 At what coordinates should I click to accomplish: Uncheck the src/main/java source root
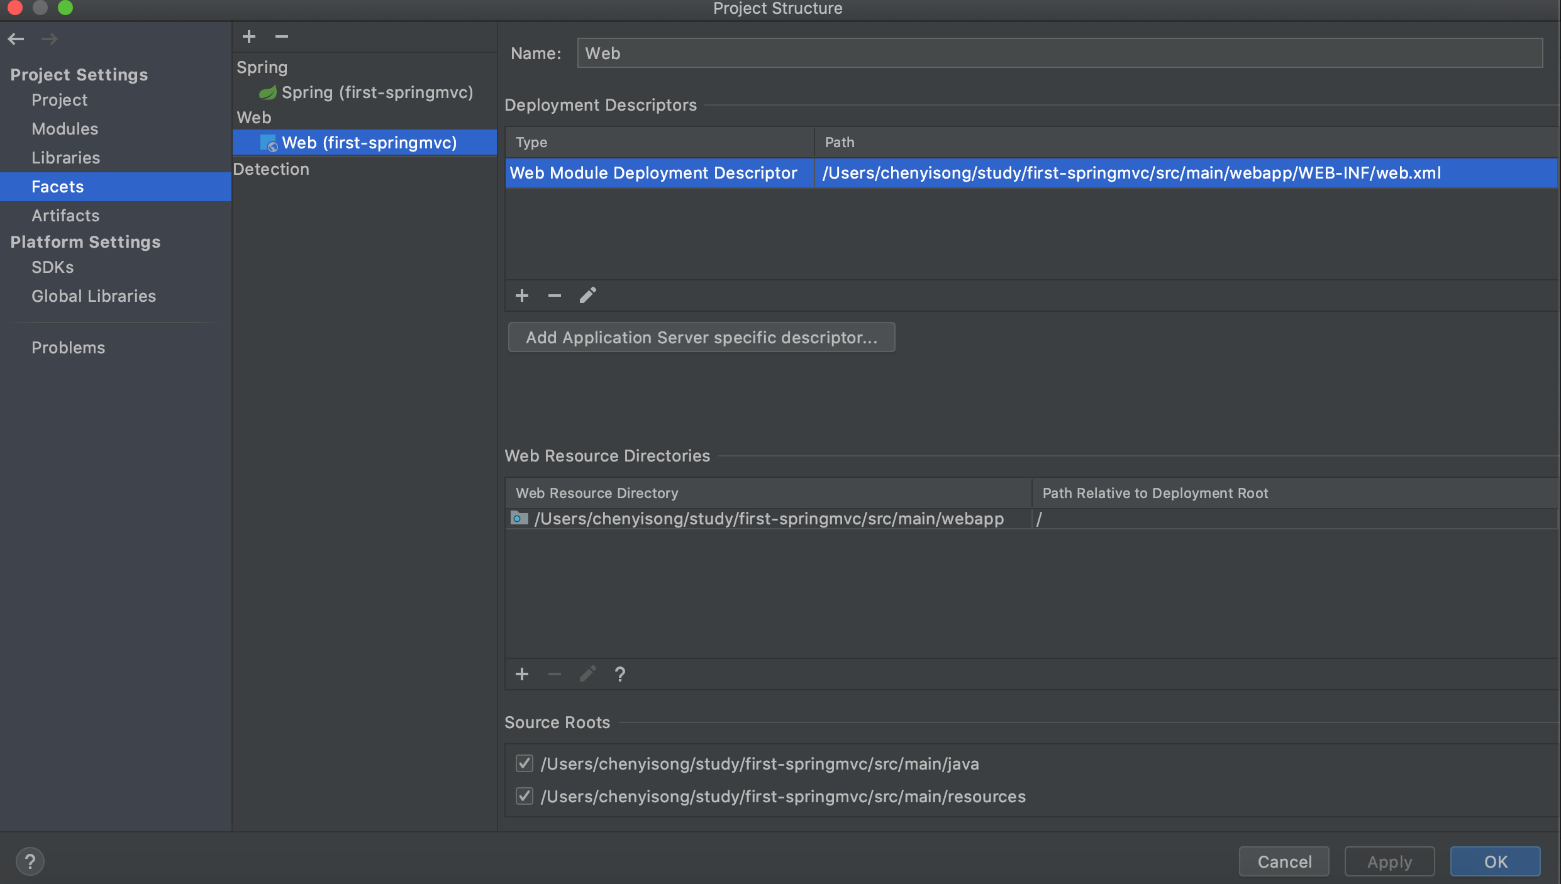pos(525,763)
